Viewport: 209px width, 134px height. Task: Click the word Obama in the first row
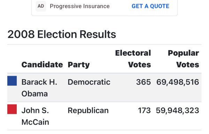coord(34,94)
